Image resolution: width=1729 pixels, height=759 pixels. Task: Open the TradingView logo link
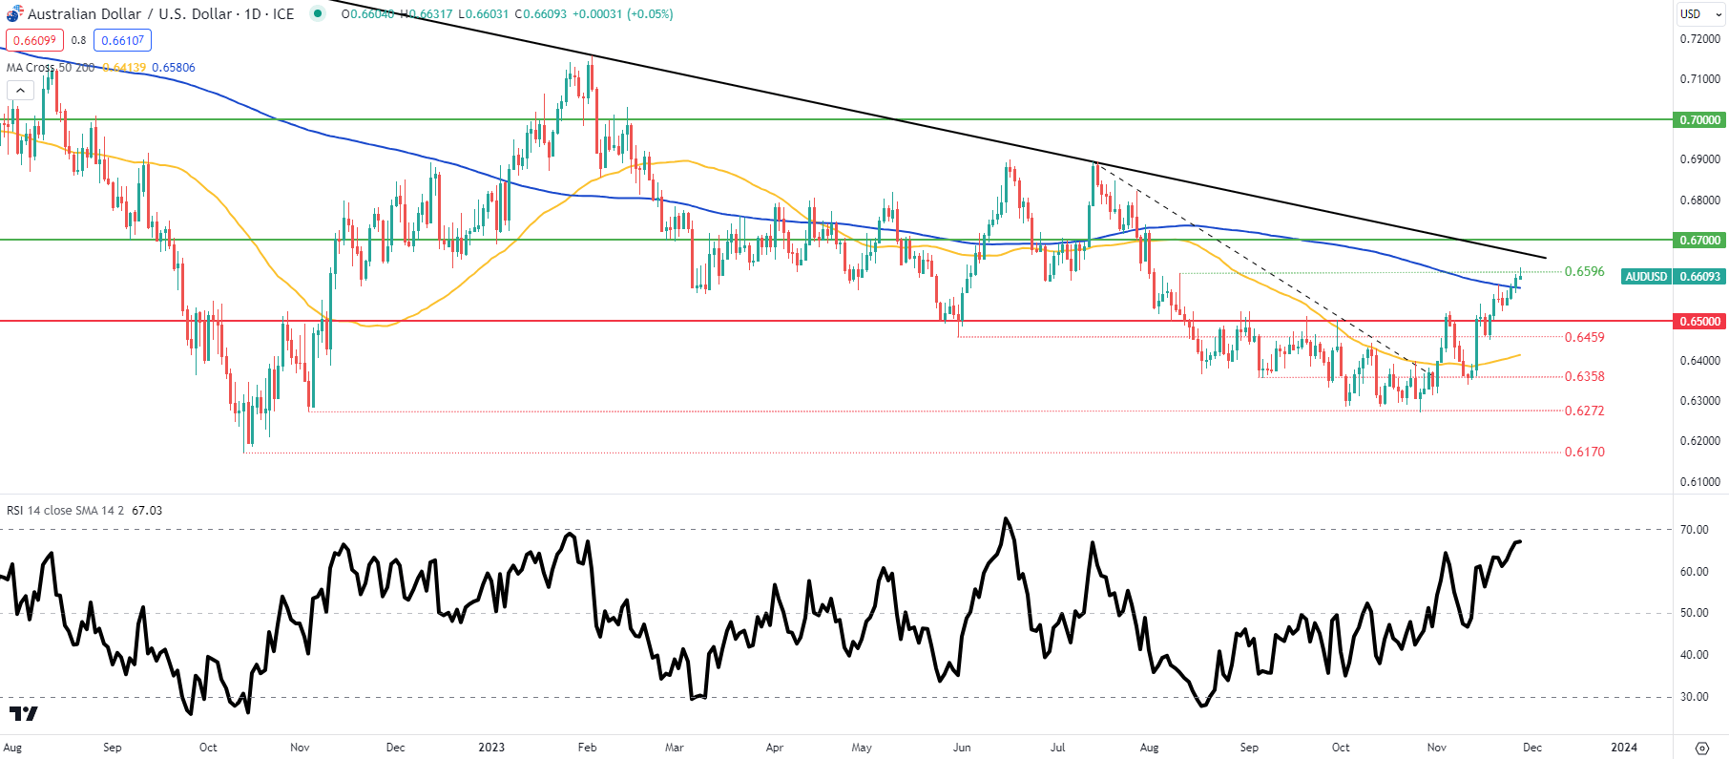coord(23,713)
